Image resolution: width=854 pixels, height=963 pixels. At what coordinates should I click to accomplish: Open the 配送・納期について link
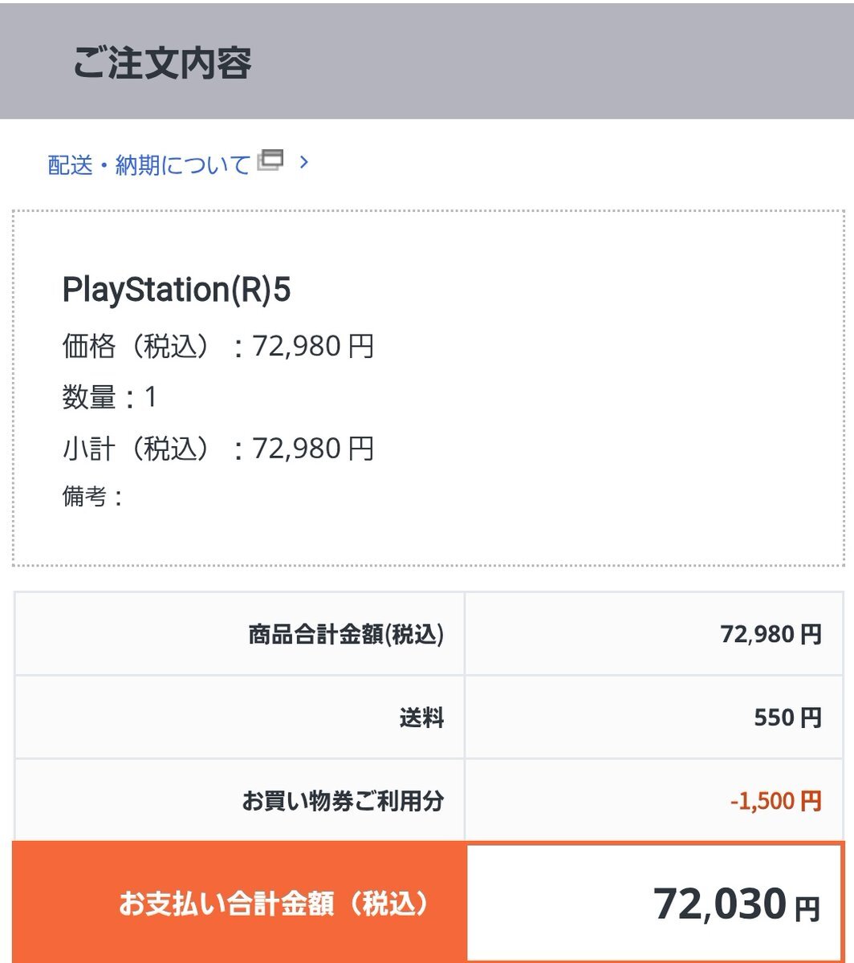[x=149, y=165]
